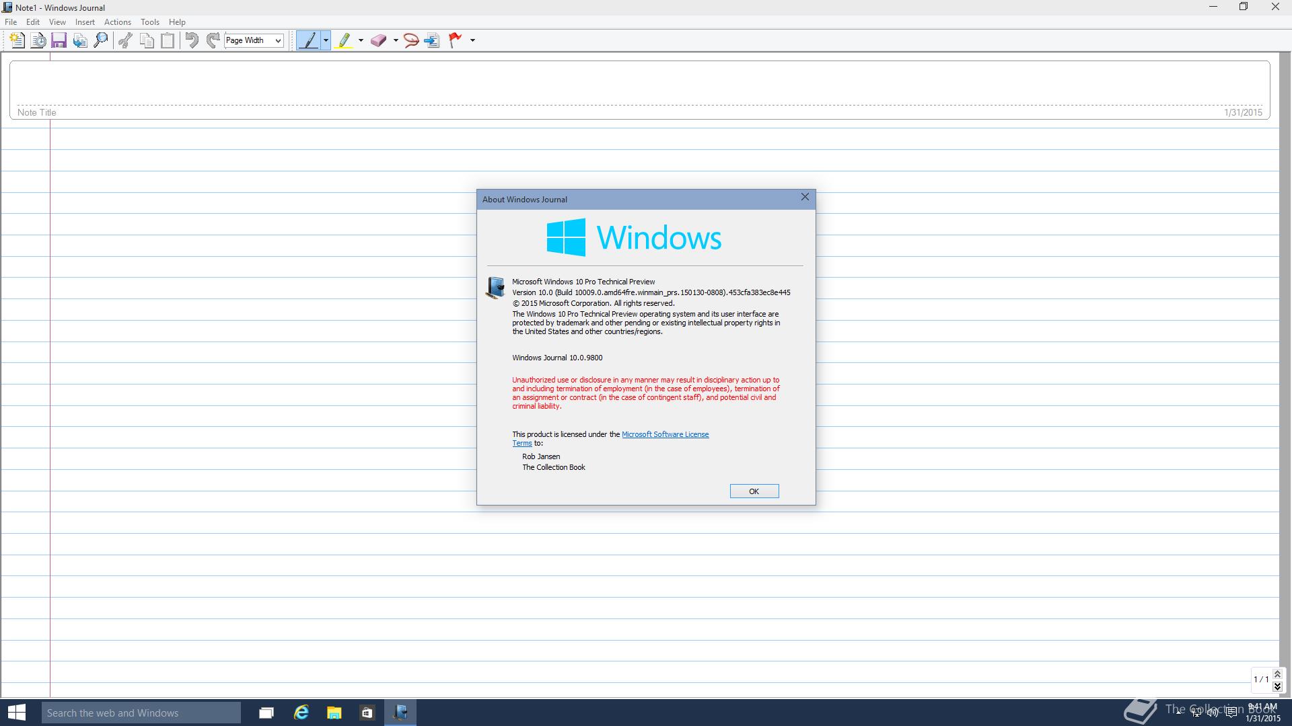The width and height of the screenshot is (1292, 726).
Task: Undo the last action with the Undo arrow
Action: pyautogui.click(x=192, y=40)
